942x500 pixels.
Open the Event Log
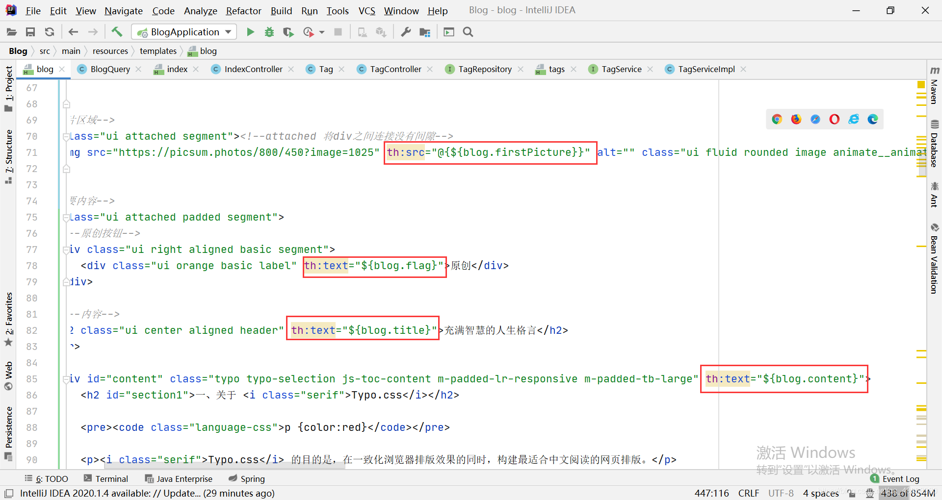[x=895, y=479]
